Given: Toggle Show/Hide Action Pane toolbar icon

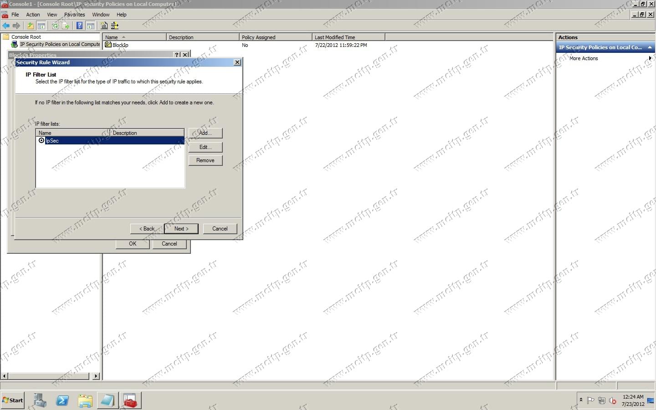Looking at the screenshot, I should pos(91,26).
